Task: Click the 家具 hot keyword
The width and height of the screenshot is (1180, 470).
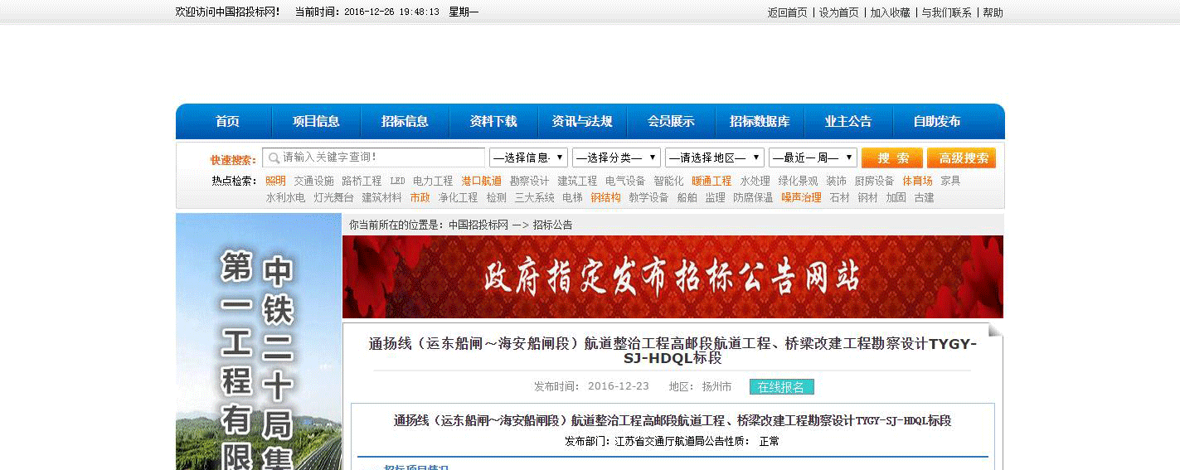Action: pos(950,181)
